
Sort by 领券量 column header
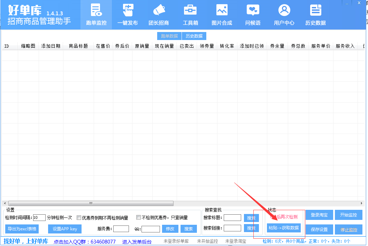click(x=207, y=46)
